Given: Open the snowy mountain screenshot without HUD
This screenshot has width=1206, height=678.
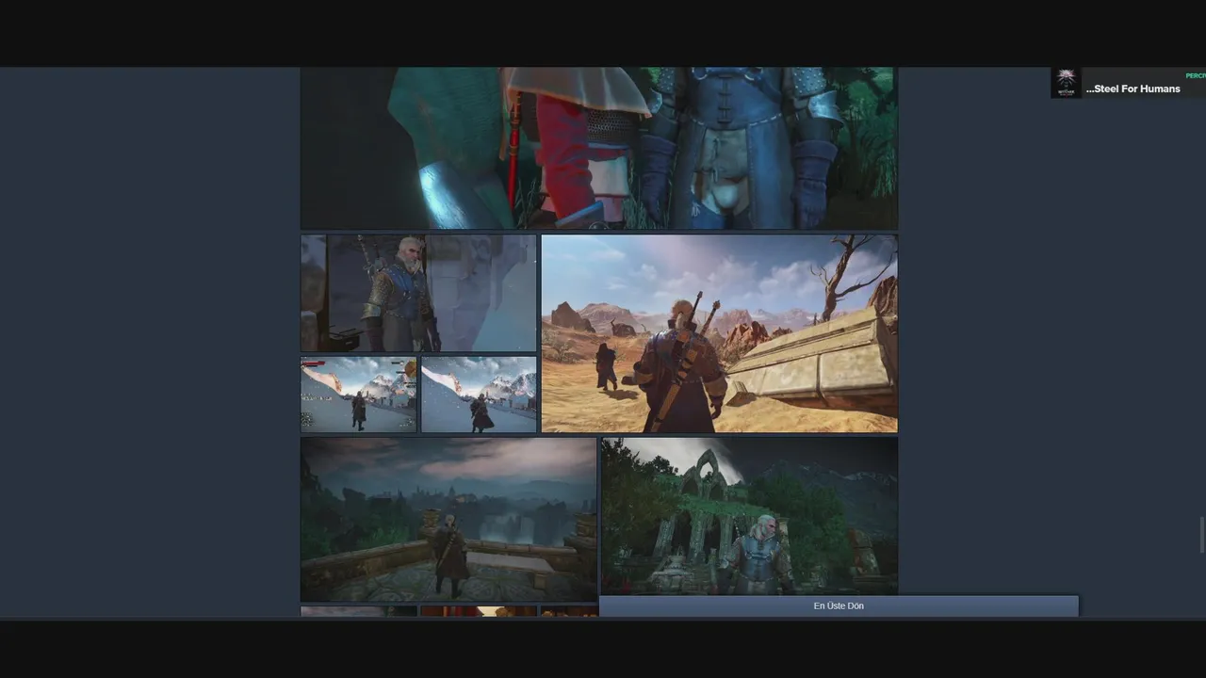Looking at the screenshot, I should tap(479, 395).
